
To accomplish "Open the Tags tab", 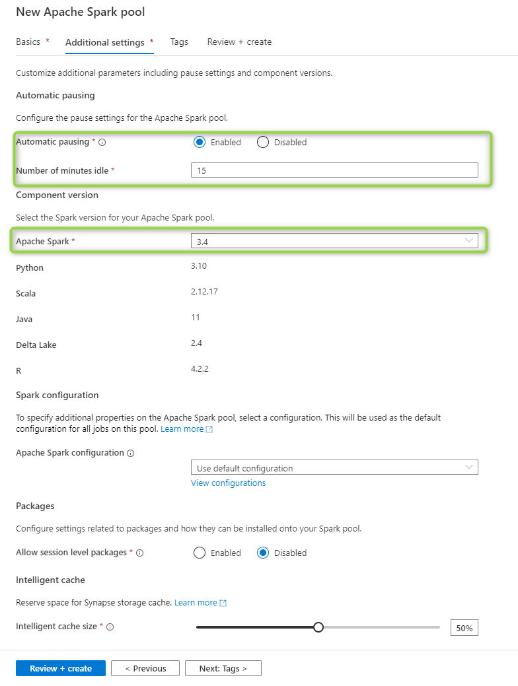I will tap(179, 42).
